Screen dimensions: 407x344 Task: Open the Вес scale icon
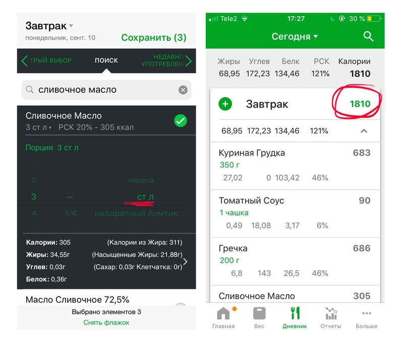tap(259, 313)
